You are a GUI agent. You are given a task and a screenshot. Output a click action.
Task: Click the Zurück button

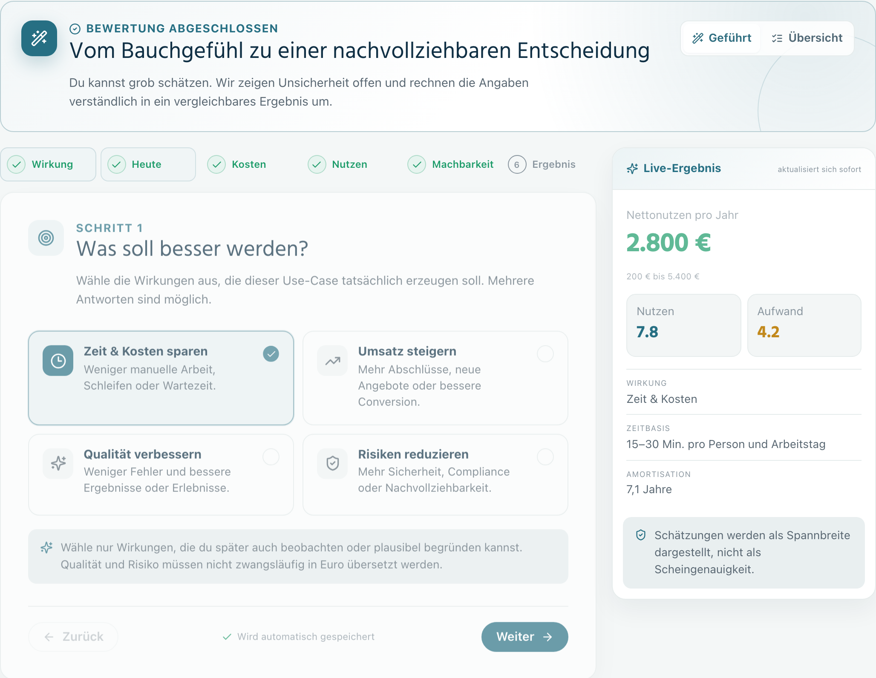[x=73, y=637]
